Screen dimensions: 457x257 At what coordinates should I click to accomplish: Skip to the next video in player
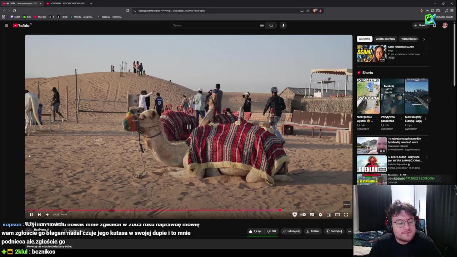(39, 215)
